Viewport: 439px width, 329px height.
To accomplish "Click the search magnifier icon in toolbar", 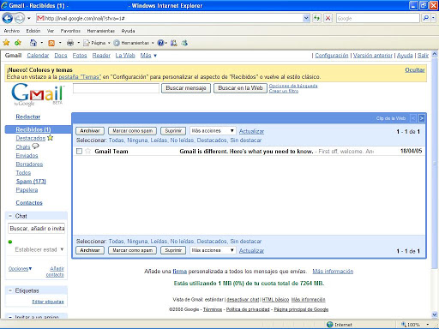I will [426, 18].
